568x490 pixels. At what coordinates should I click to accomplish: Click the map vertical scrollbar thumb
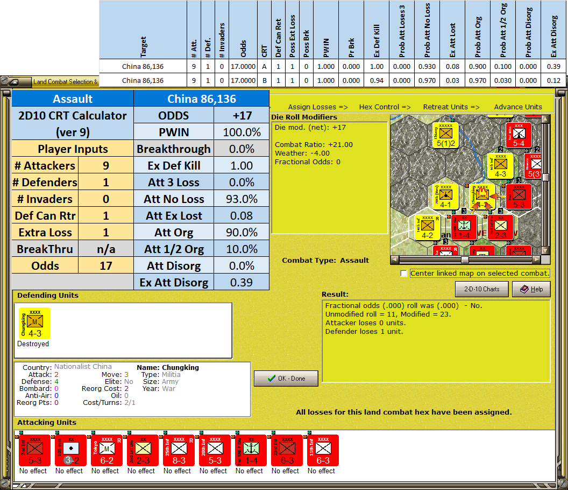(546, 177)
